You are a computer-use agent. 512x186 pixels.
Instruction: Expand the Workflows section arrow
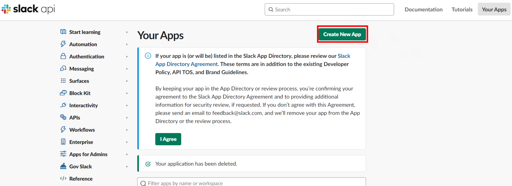(x=127, y=130)
